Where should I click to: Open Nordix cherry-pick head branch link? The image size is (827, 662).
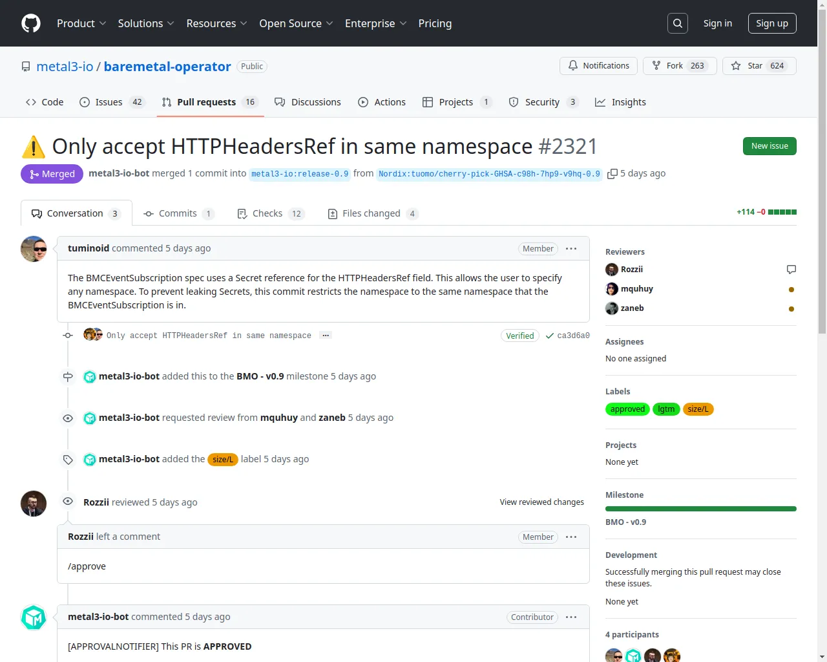point(490,174)
